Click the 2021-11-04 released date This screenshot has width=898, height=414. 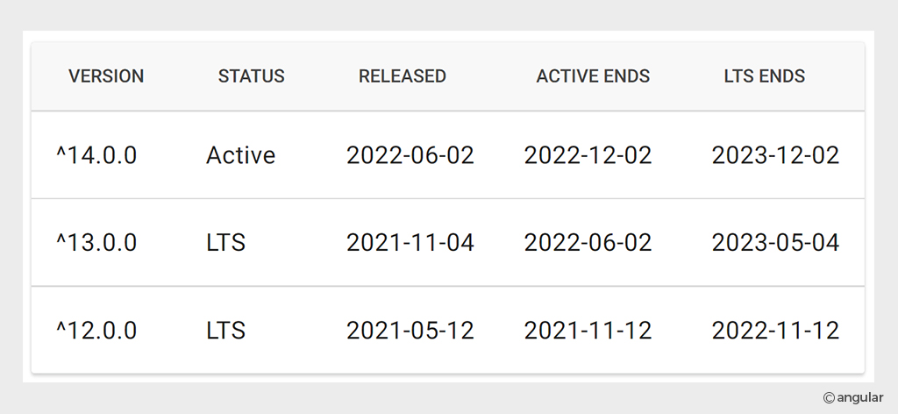coord(410,243)
